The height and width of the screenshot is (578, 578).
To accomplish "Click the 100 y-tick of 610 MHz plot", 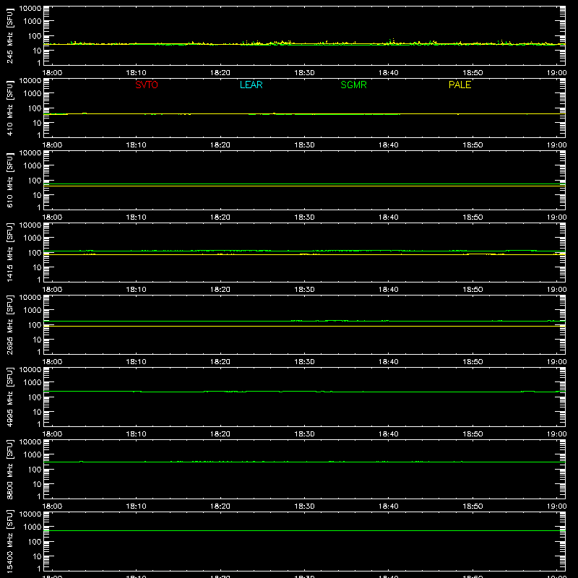I will (x=35, y=181).
